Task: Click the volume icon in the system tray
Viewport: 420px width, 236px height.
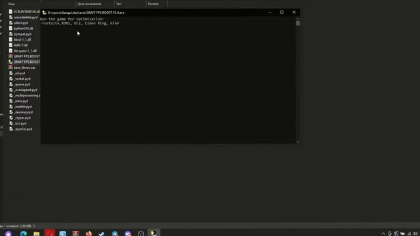Action: click(415, 233)
